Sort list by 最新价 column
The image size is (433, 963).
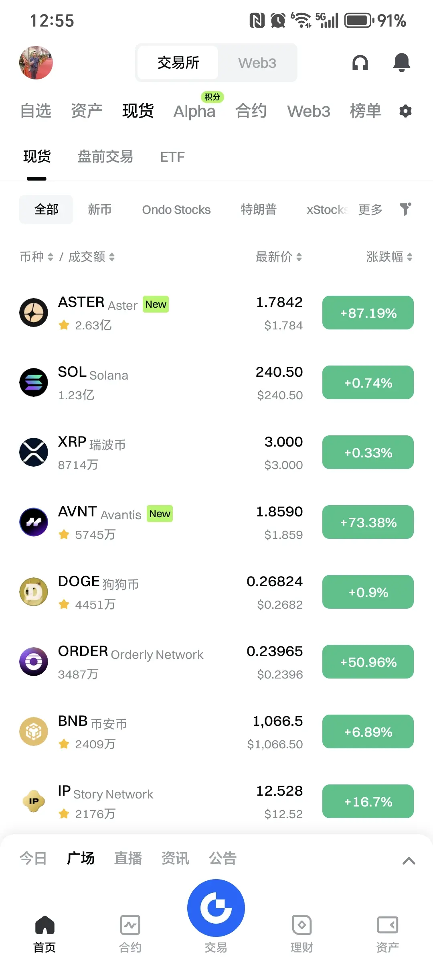[279, 257]
